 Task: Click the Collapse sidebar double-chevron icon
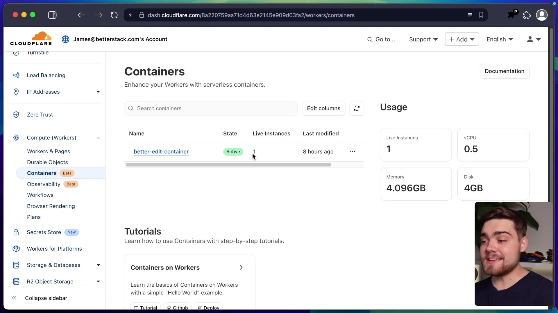click(x=14, y=298)
